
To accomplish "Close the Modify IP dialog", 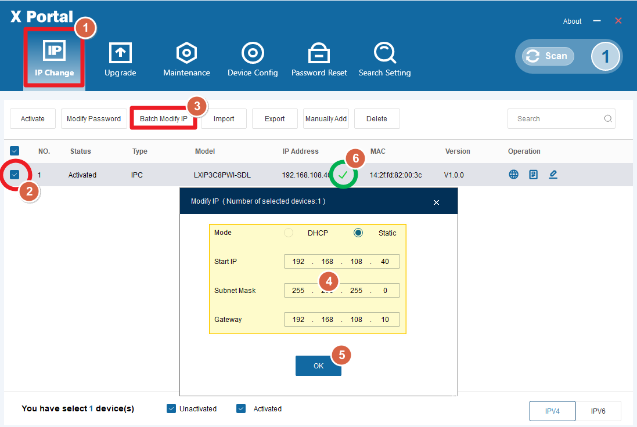I will pos(436,202).
